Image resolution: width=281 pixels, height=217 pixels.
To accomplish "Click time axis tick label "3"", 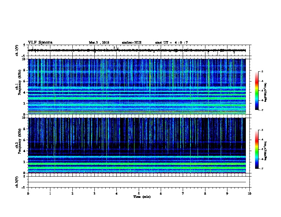I will point(94,194).
